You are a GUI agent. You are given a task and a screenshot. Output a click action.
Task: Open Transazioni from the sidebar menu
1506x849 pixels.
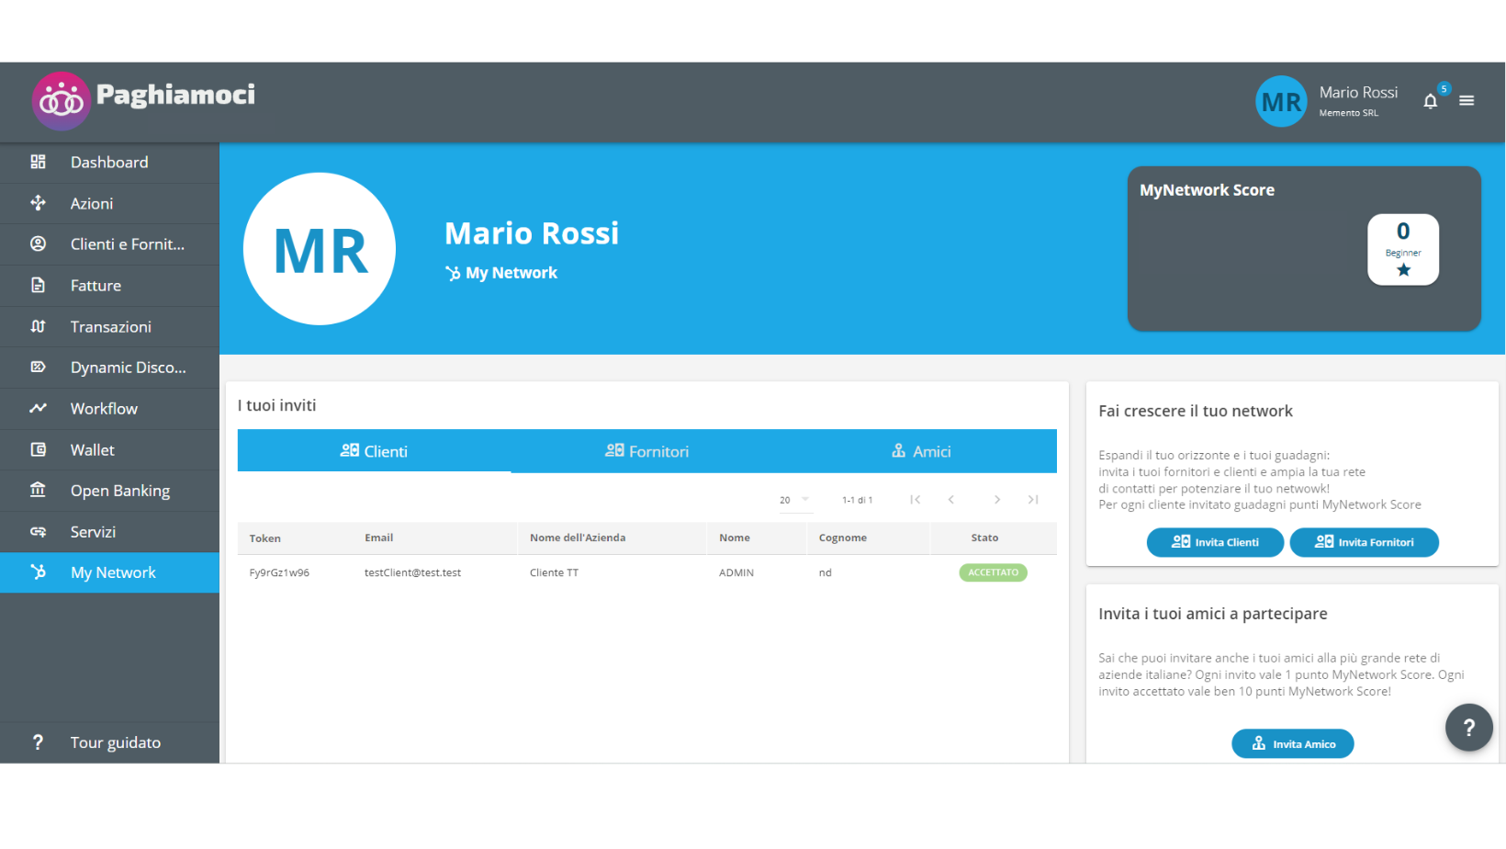point(110,326)
